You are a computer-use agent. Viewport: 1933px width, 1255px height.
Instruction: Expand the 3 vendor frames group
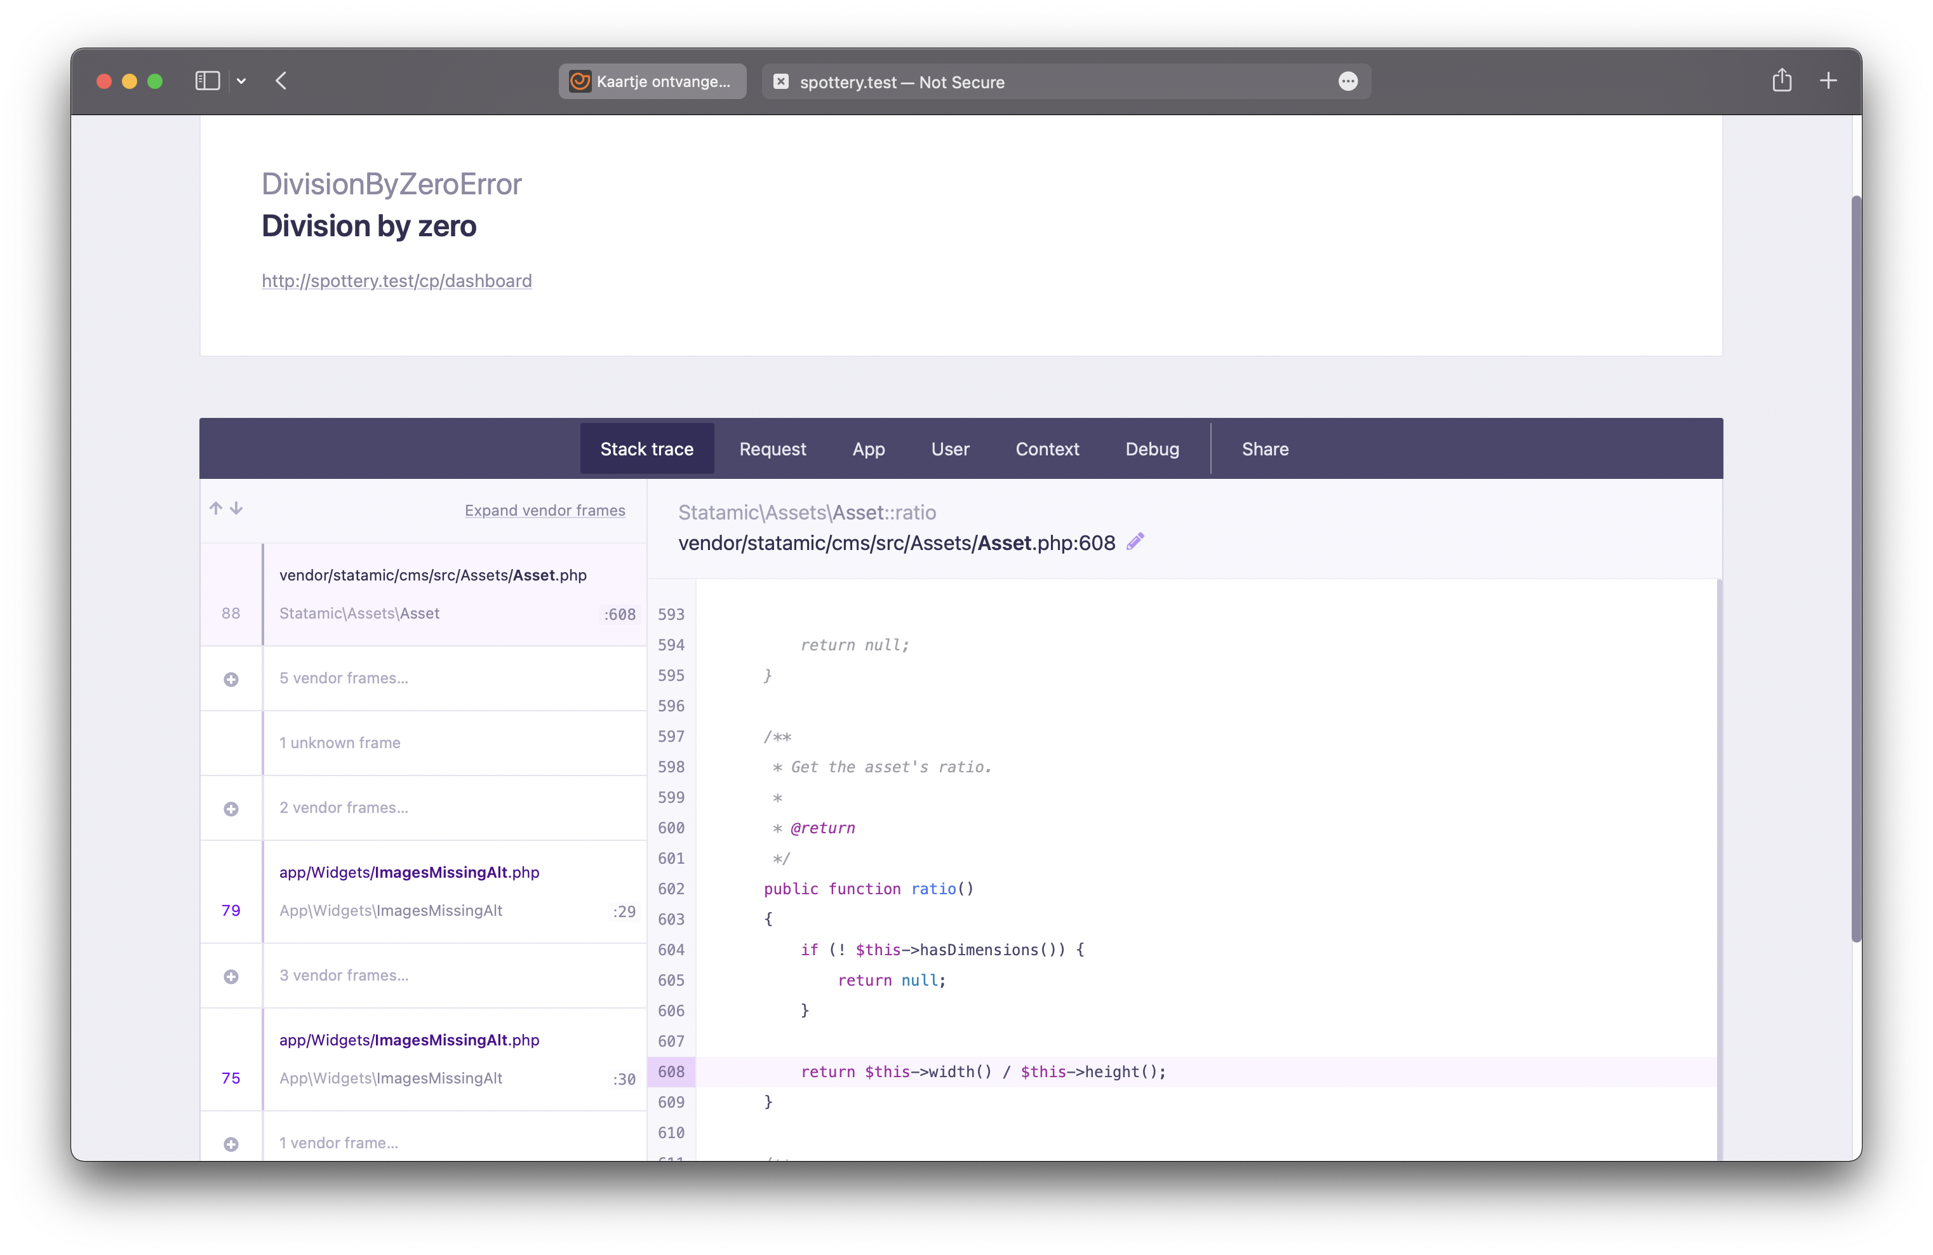(x=232, y=976)
